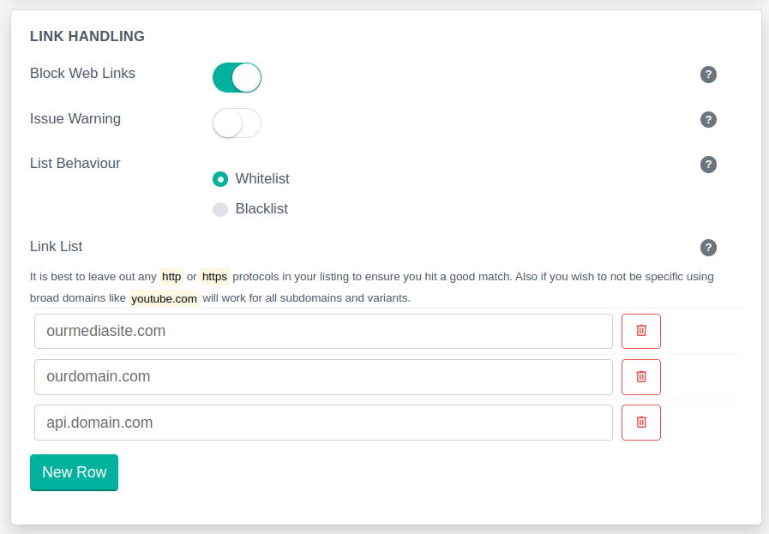Viewport: 769px width, 534px height.
Task: Show help for Issue Warning
Action: click(708, 119)
